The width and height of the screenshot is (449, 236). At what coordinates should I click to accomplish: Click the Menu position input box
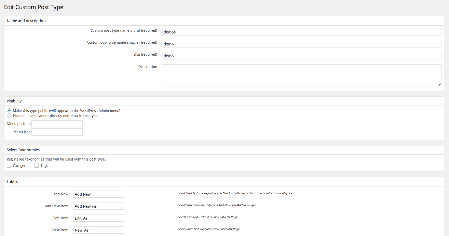click(x=57, y=124)
